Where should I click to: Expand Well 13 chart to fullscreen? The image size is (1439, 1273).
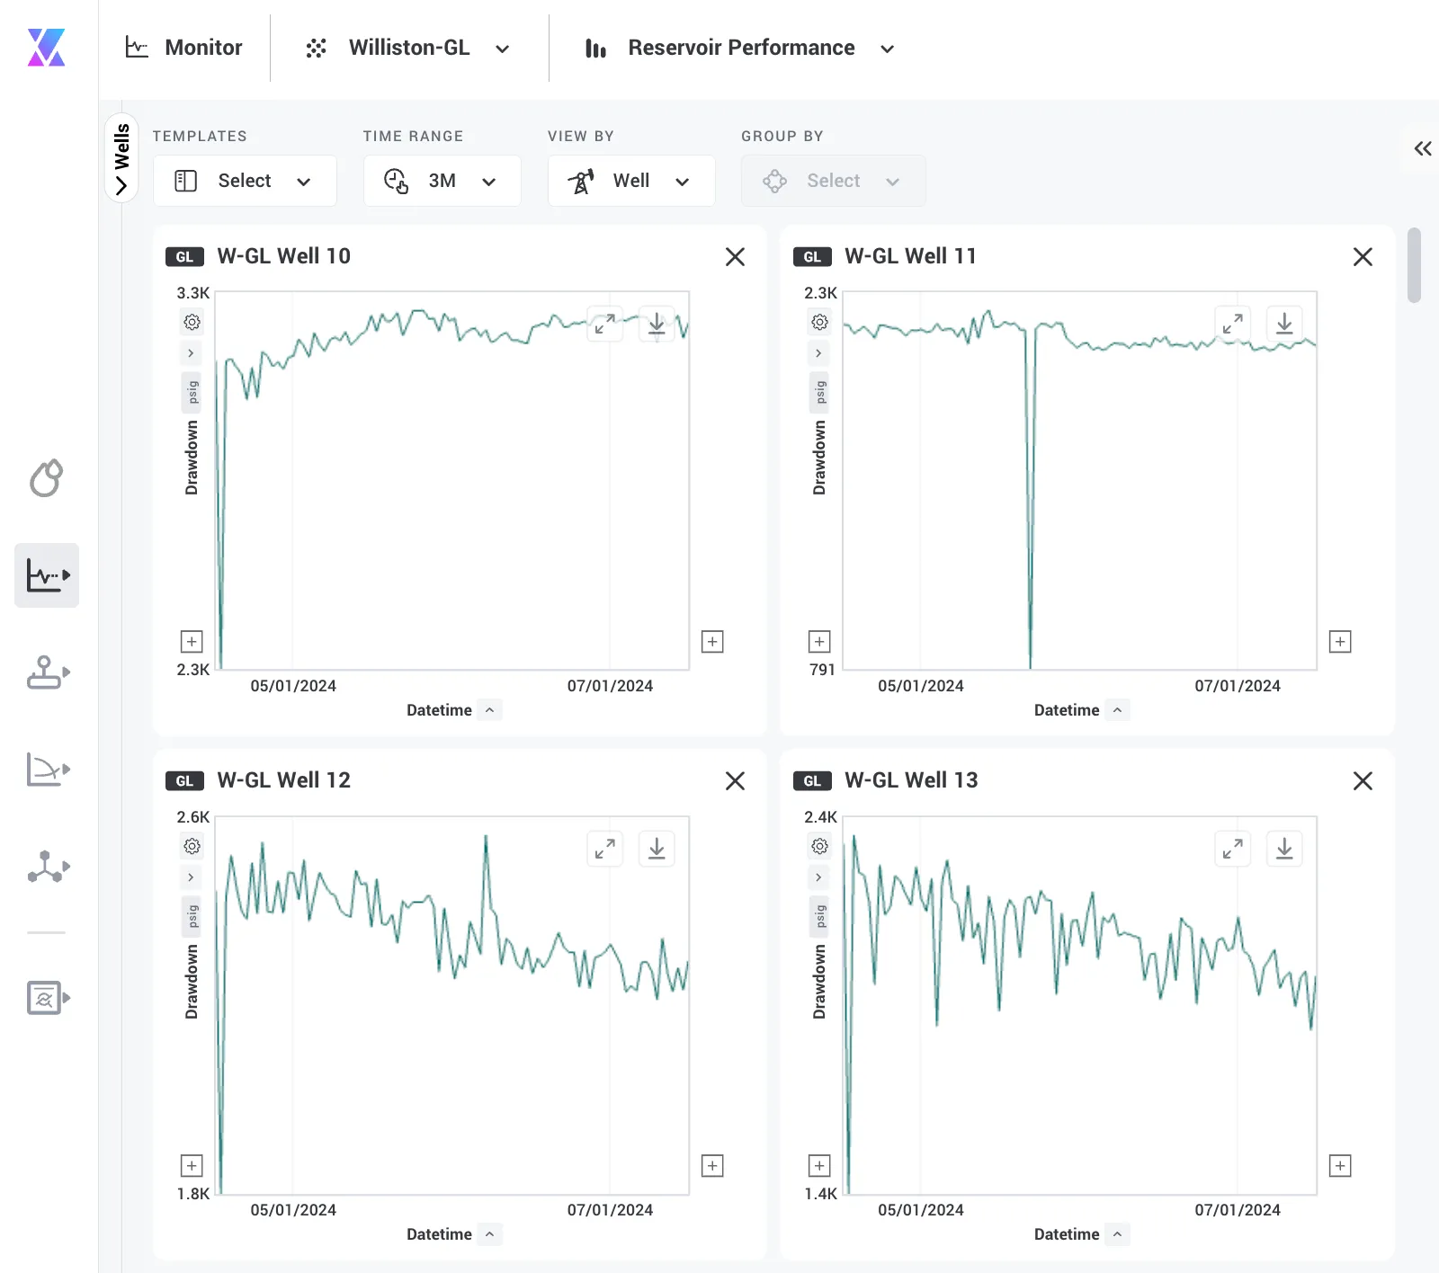1233,848
